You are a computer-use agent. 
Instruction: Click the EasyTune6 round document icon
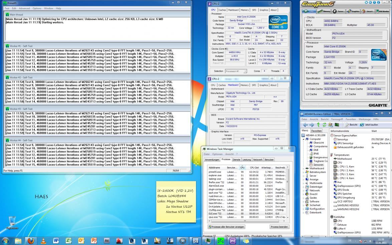click(366, 2)
